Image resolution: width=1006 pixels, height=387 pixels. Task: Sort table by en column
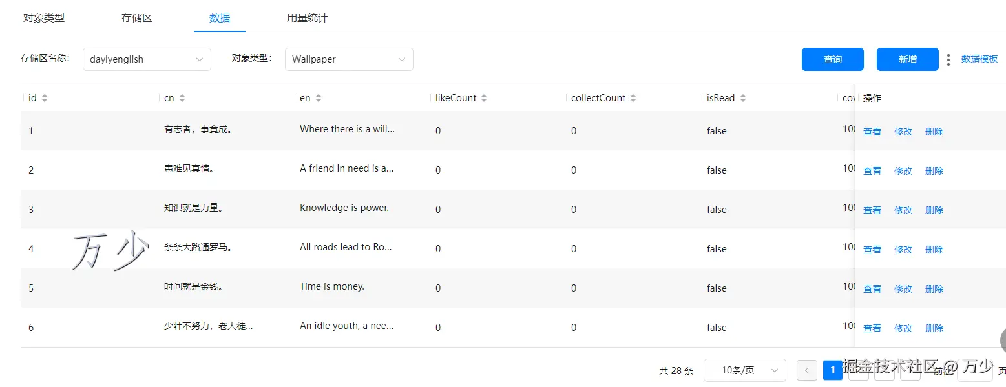pyautogui.click(x=319, y=98)
